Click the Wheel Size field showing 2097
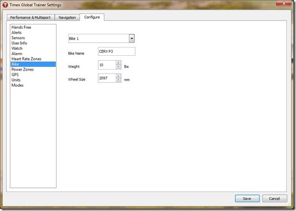 tap(107, 78)
